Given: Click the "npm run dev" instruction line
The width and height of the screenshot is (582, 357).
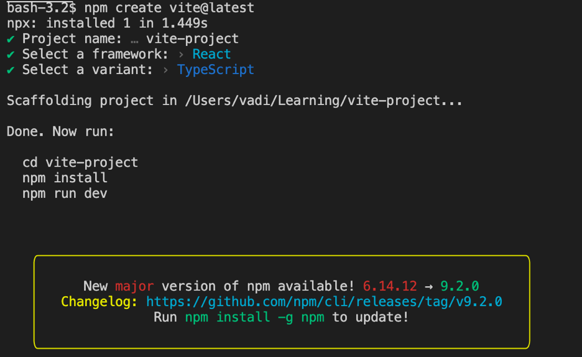Looking at the screenshot, I should tap(65, 193).
